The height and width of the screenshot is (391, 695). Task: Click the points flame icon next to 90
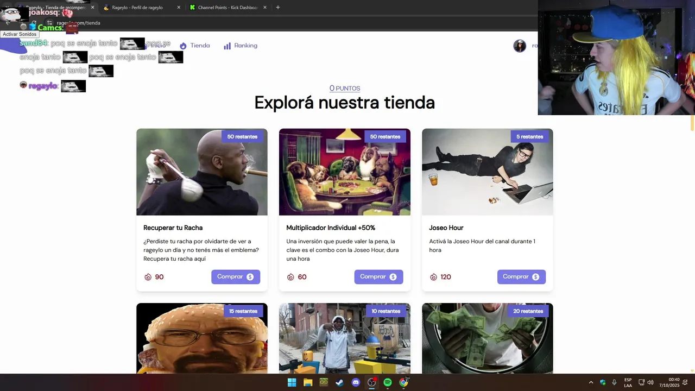point(148,277)
